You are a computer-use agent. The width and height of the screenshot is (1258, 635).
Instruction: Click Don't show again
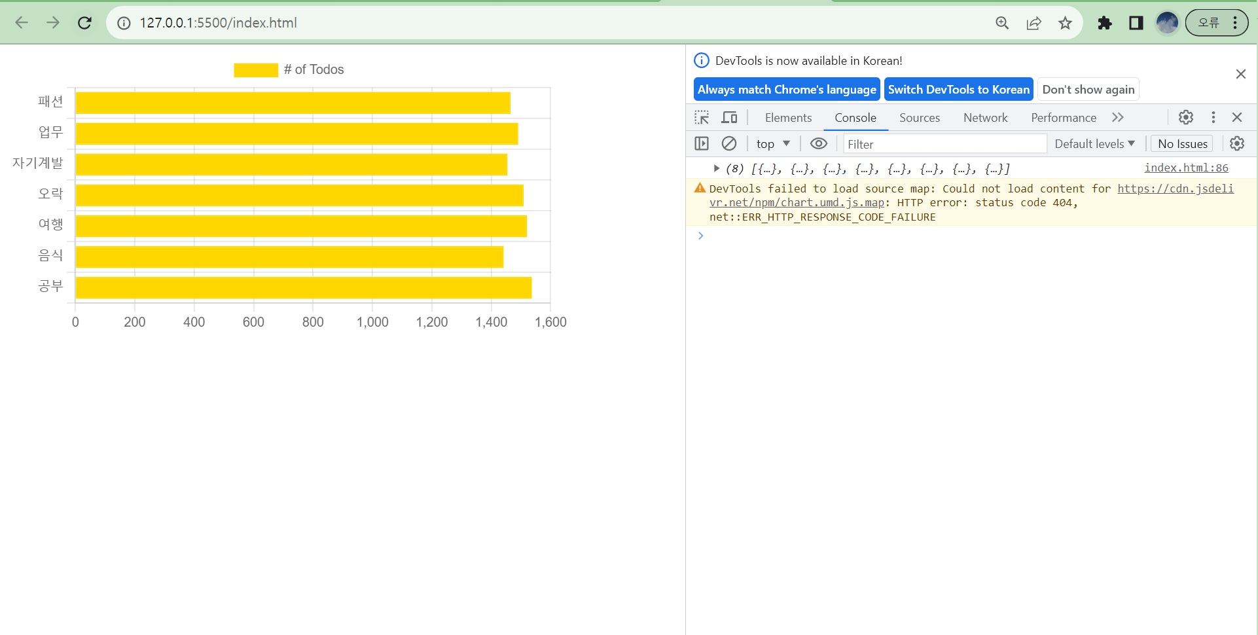point(1088,90)
